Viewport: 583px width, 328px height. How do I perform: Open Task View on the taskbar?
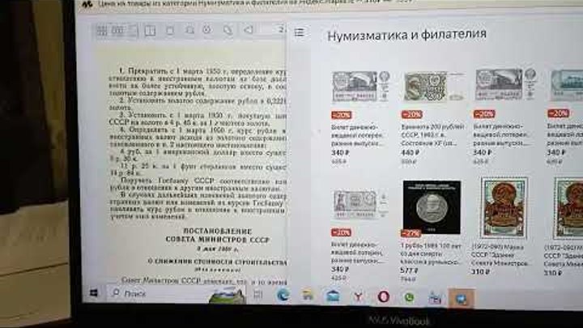click(x=257, y=295)
